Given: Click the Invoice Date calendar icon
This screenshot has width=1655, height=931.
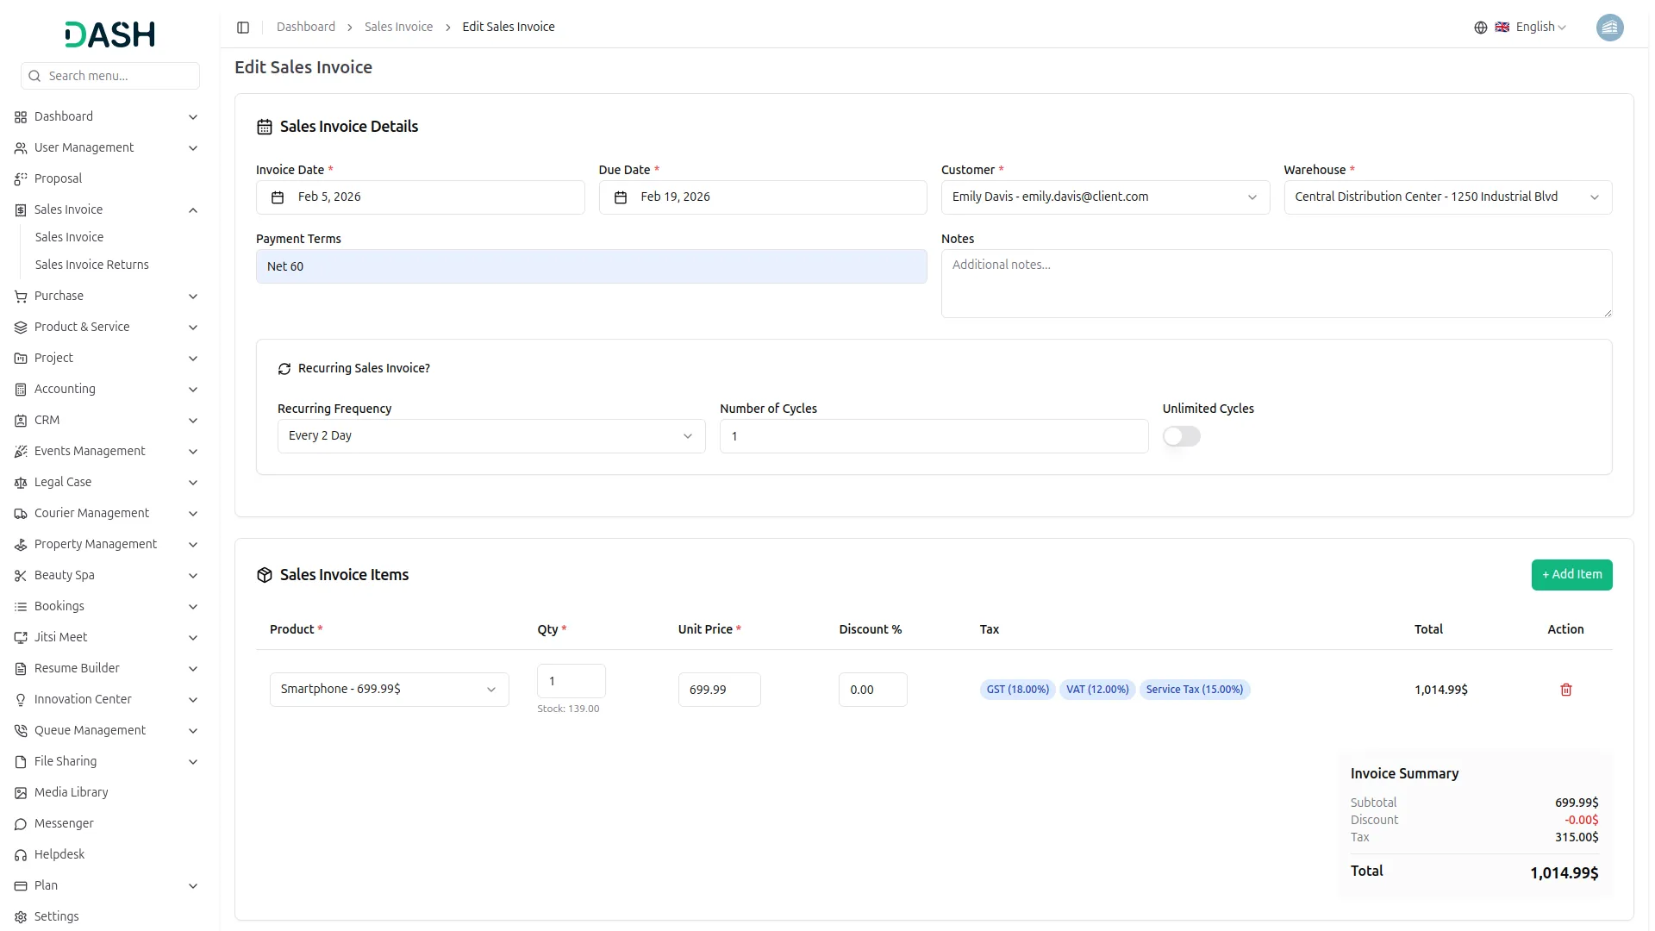Looking at the screenshot, I should (x=278, y=197).
